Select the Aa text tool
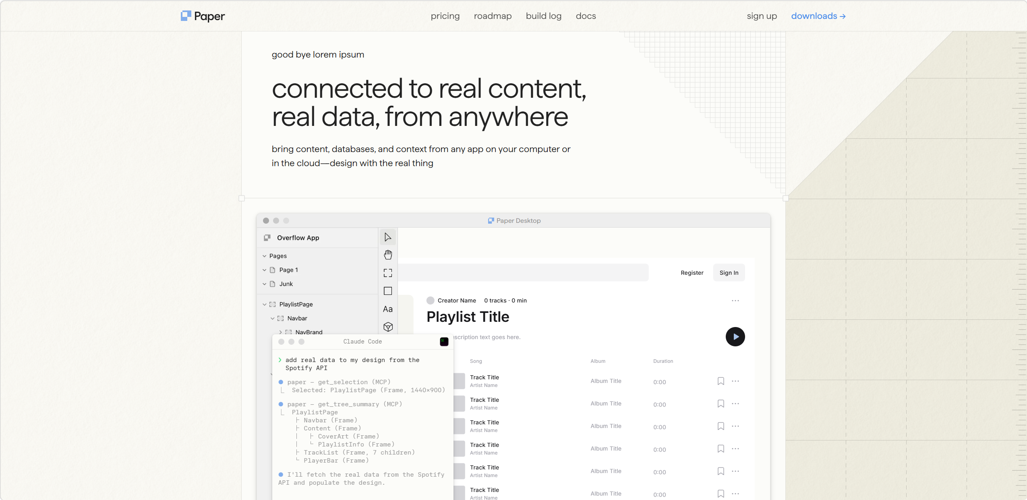 pyautogui.click(x=388, y=309)
